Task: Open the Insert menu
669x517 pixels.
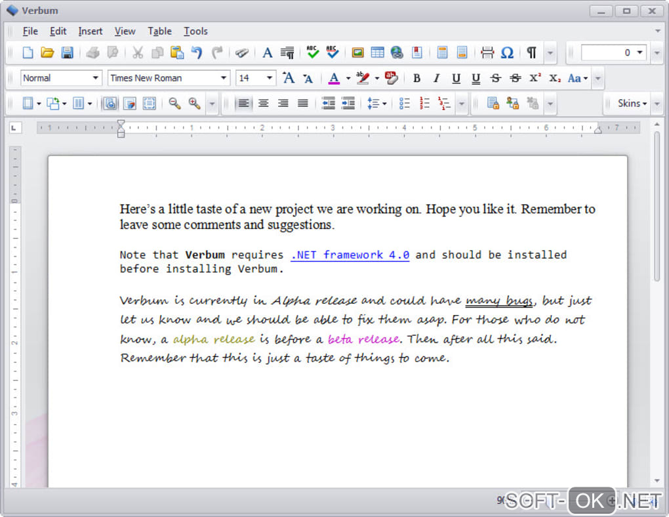Action: (x=90, y=31)
